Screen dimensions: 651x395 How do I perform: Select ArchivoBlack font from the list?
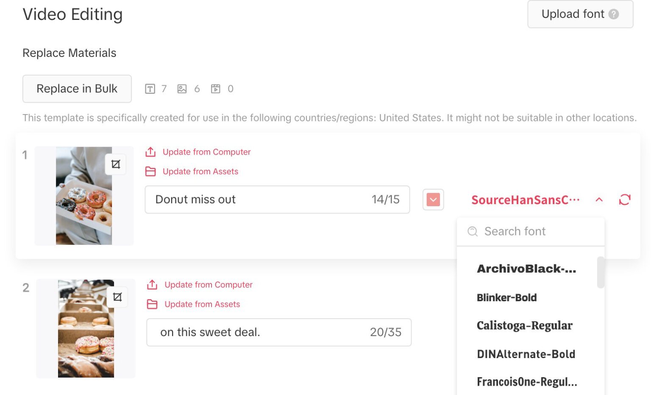pyautogui.click(x=526, y=269)
